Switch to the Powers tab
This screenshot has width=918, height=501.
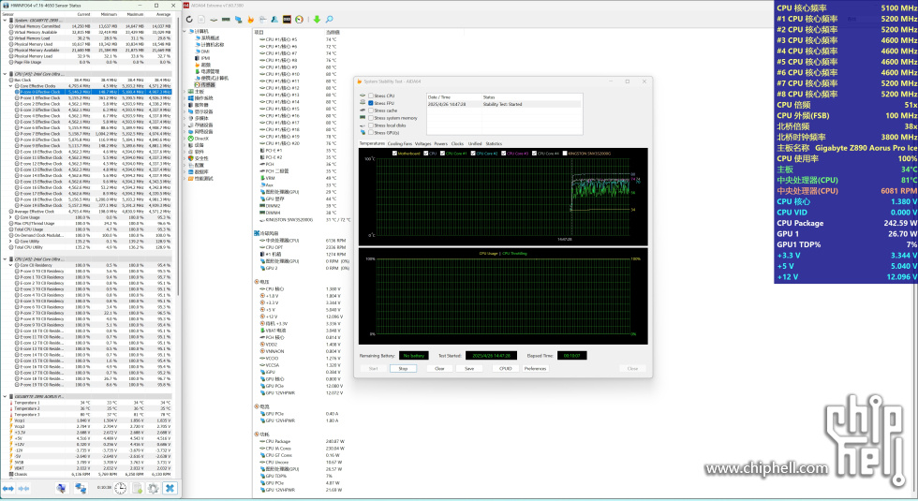click(441, 143)
